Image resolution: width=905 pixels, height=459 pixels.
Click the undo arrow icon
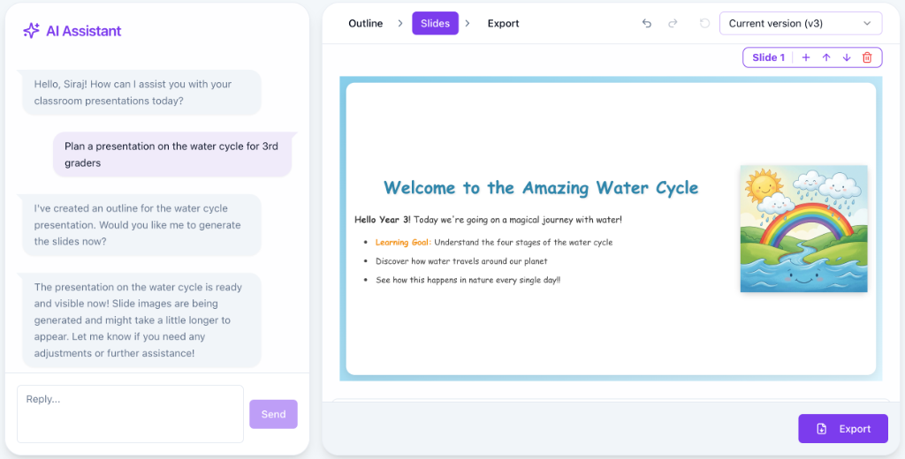click(647, 24)
